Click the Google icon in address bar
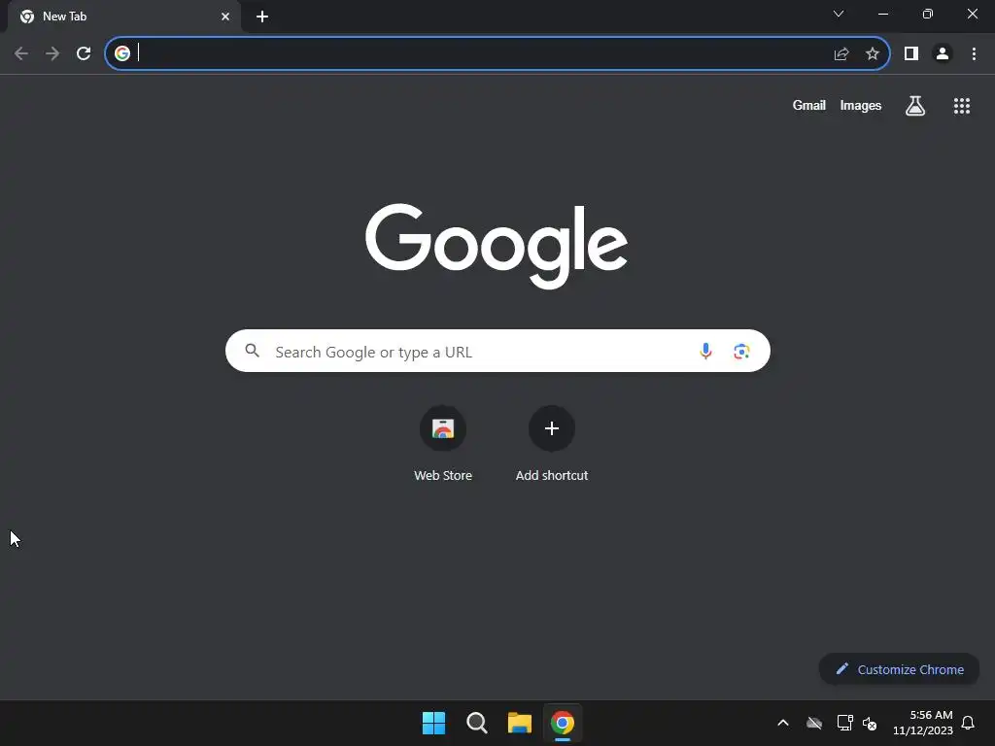 click(122, 53)
